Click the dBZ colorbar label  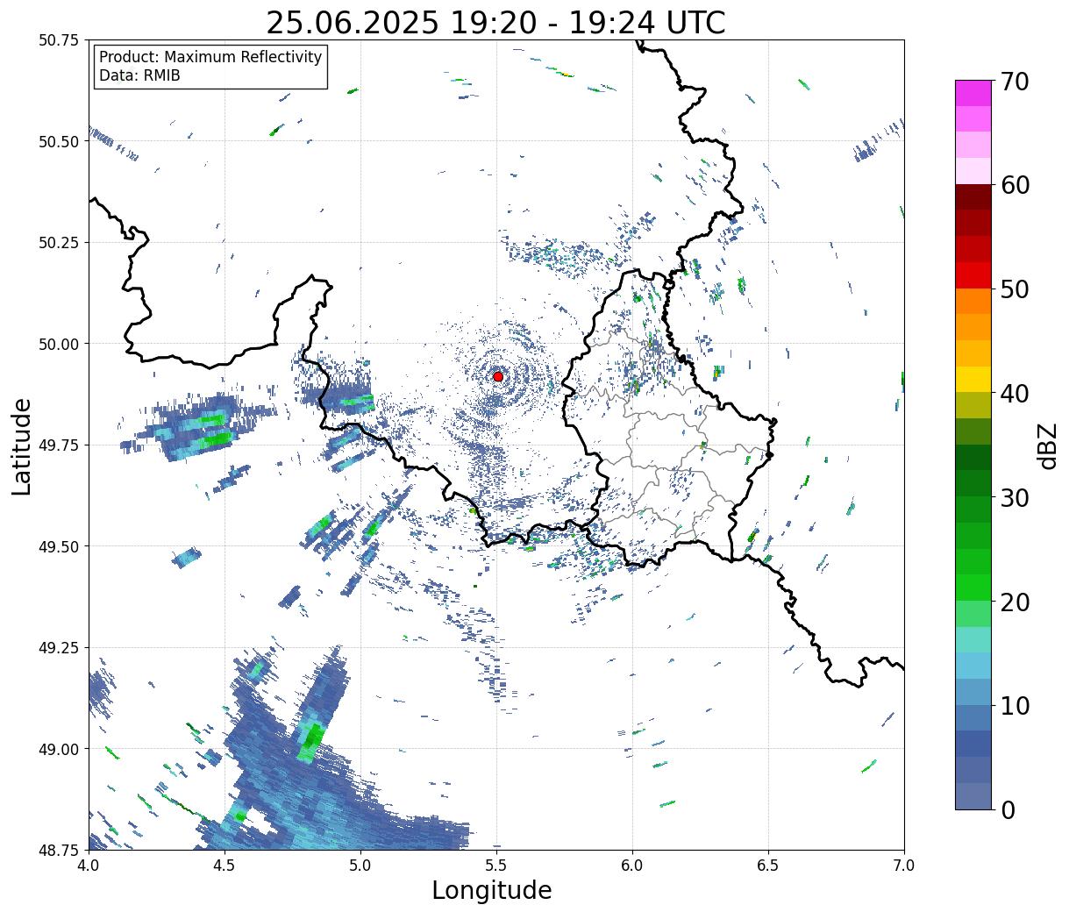point(1047,445)
